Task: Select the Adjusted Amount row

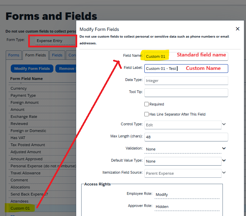Action: pyautogui.click(x=42, y=152)
